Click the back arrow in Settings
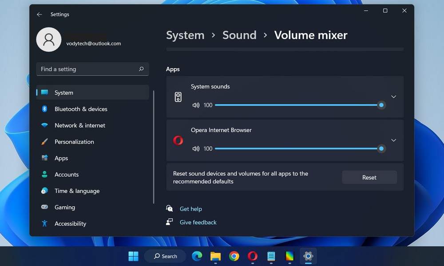444x266 pixels. point(40,15)
